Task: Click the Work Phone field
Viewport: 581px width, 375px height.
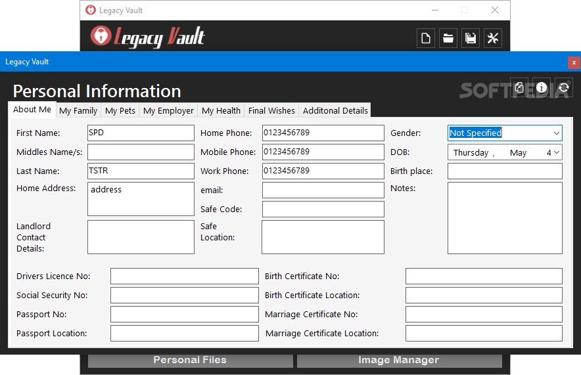Action: coord(323,171)
